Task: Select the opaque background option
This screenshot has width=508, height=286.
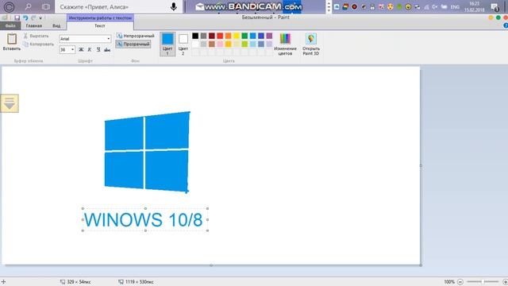Action: point(136,36)
